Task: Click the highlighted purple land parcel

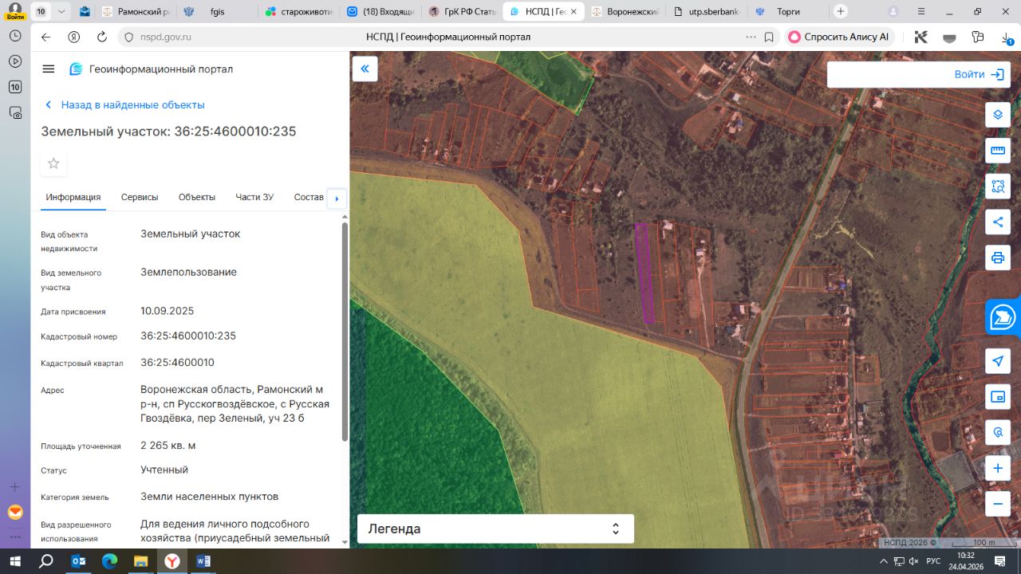Action: pyautogui.click(x=645, y=273)
